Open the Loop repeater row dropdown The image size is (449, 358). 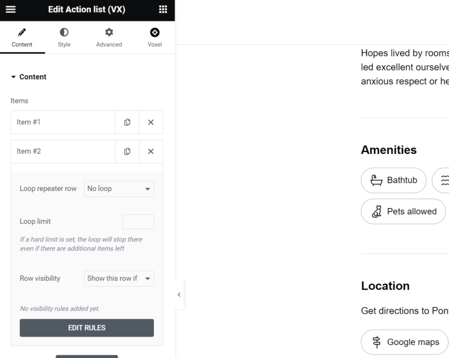point(119,189)
